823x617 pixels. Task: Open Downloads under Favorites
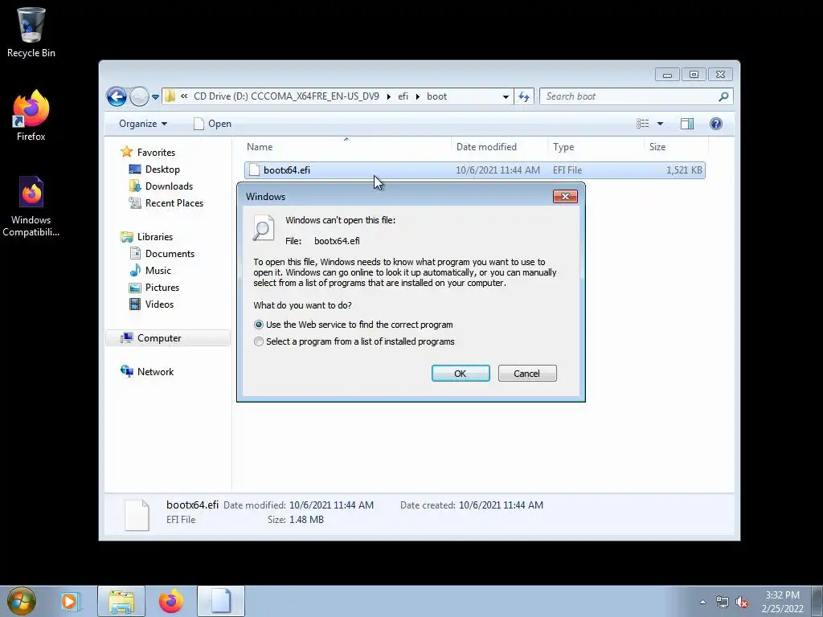(161, 186)
